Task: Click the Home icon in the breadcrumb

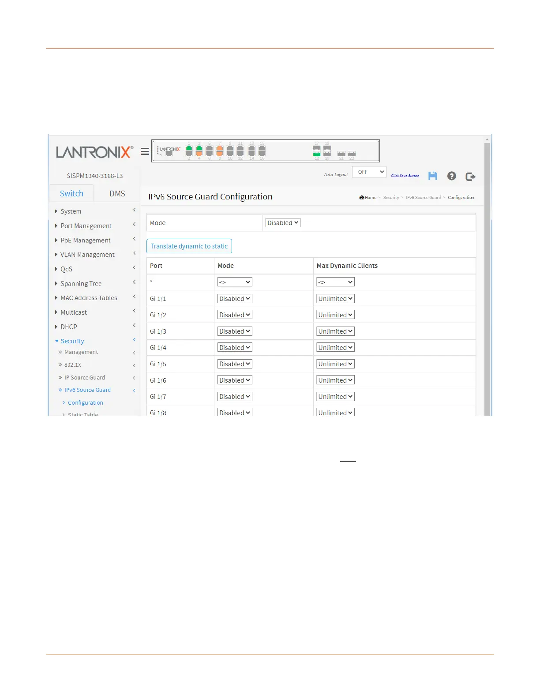Action: pos(362,198)
